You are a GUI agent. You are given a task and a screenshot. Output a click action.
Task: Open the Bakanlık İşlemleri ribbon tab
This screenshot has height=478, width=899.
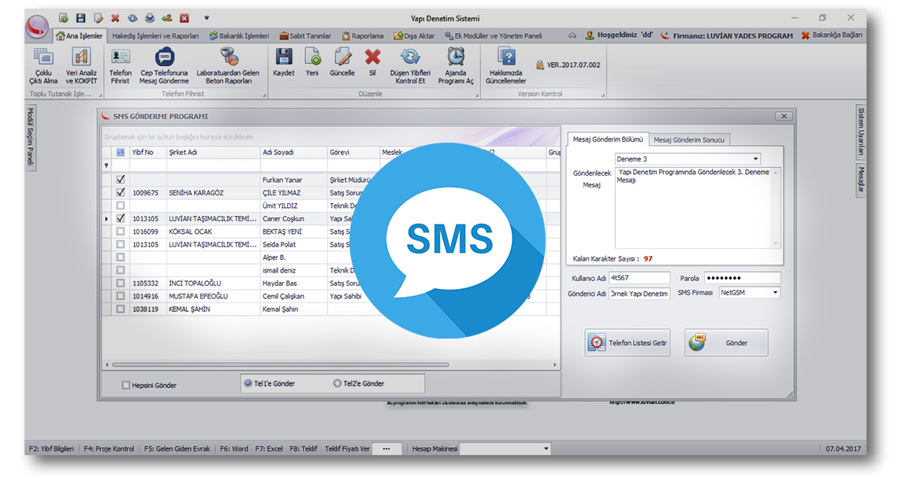(240, 35)
